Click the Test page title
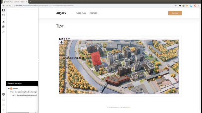Image resolution: width=202 pixels, height=113 pixels. (x=60, y=26)
